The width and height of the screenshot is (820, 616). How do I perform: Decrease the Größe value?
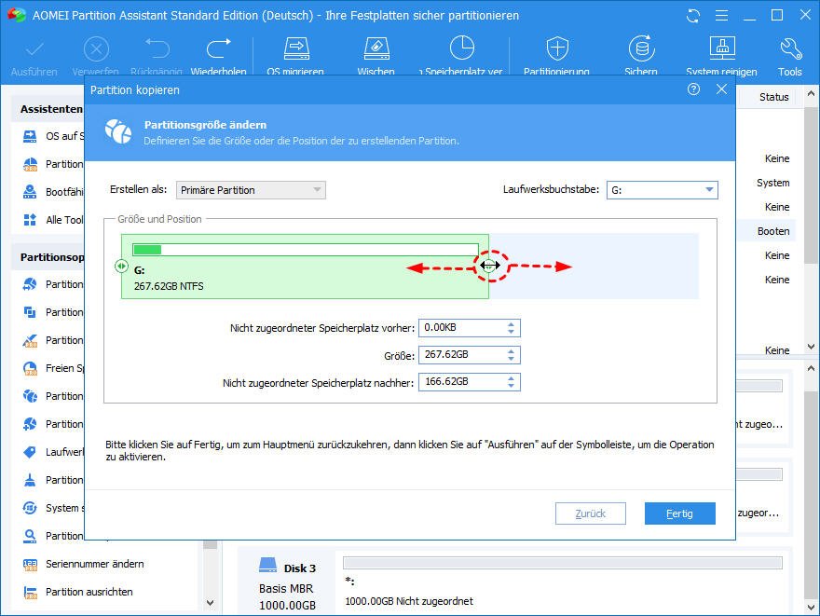tap(511, 359)
